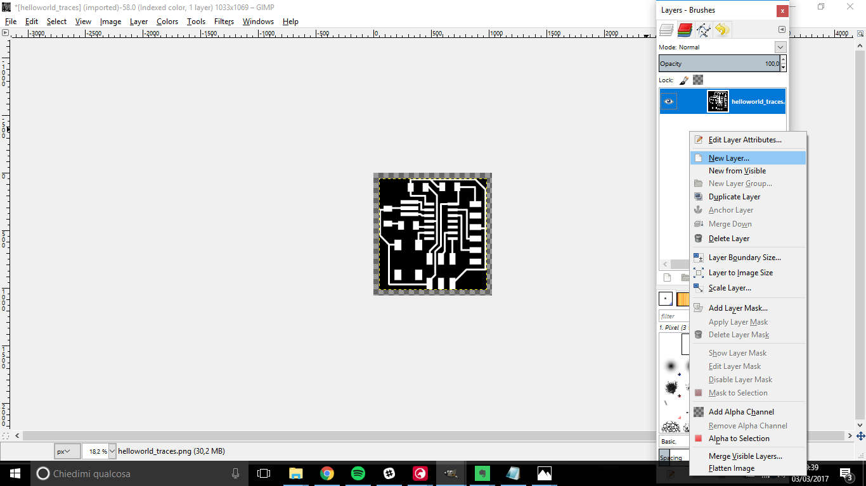866x486 pixels.
Task: Choose Flatten Image from the menu
Action: tap(748, 468)
